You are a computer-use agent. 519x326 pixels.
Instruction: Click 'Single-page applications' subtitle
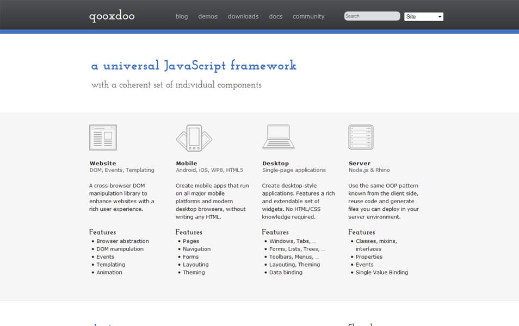click(294, 170)
